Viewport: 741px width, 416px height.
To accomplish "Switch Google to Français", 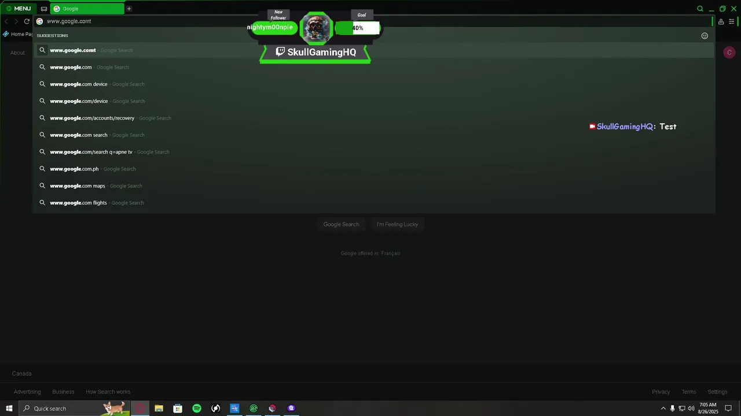I will click(391, 253).
